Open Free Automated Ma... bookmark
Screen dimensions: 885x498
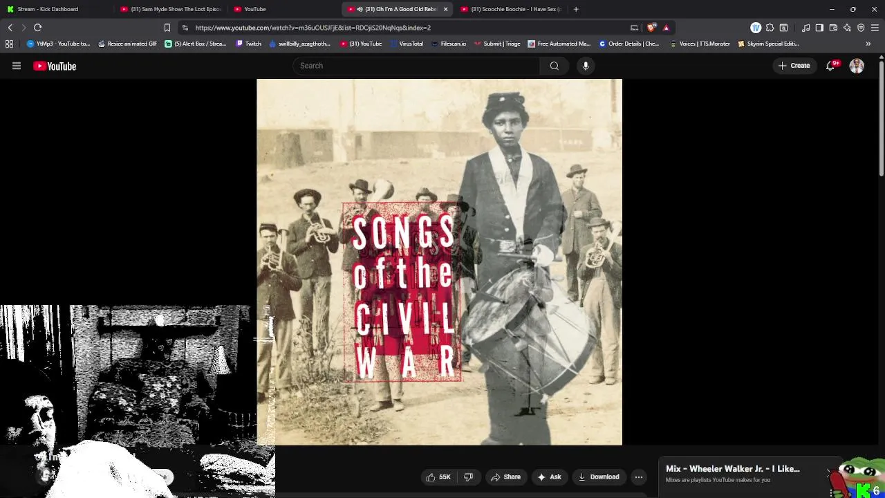point(559,44)
